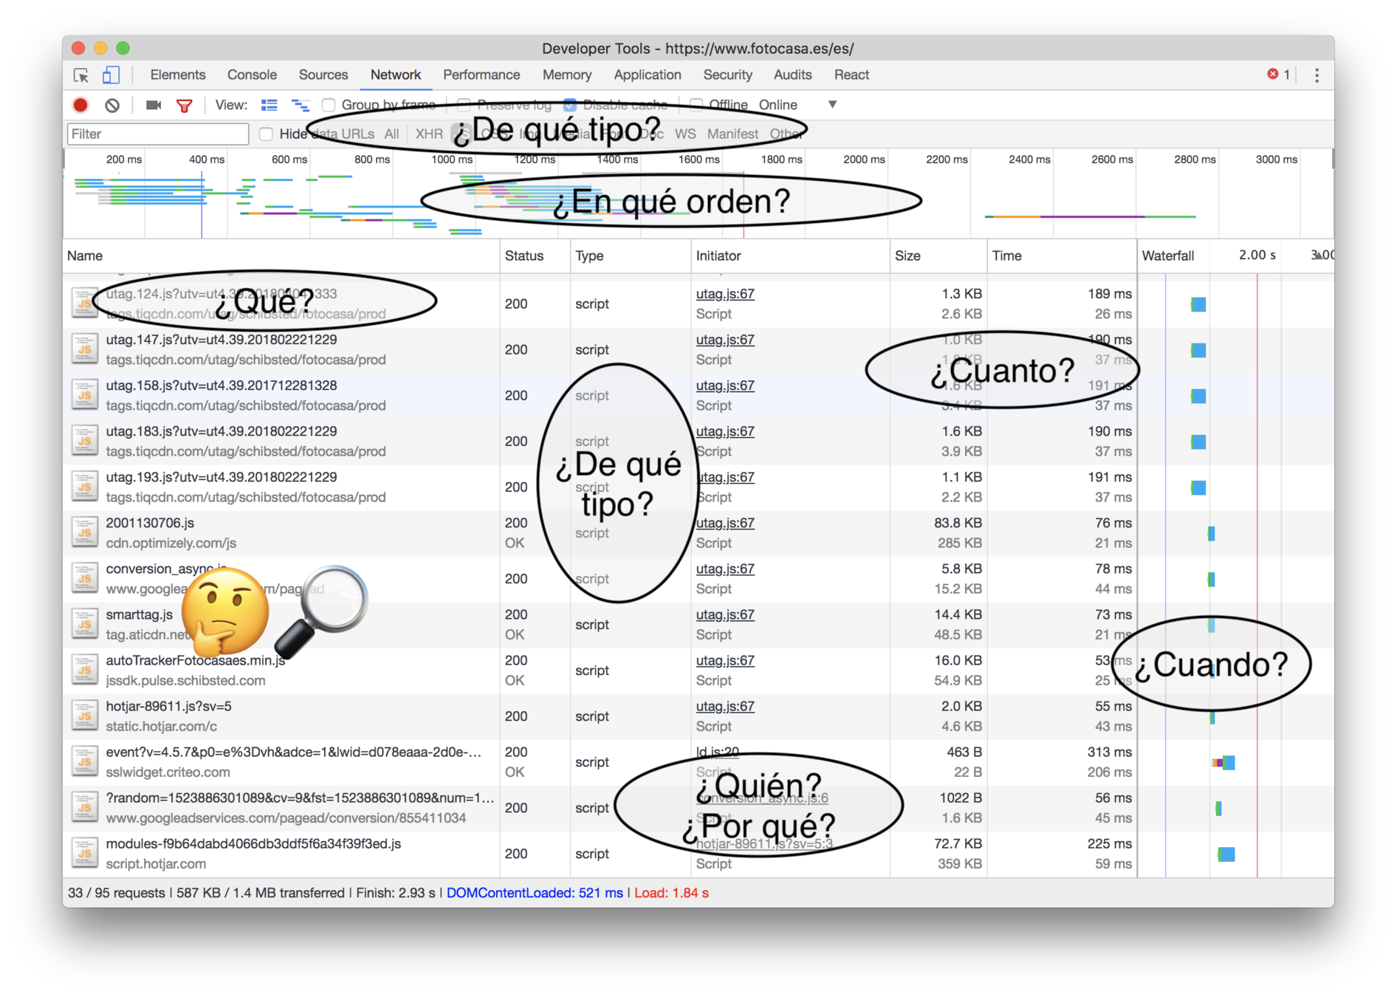This screenshot has height=997, width=1397.
Task: Open the Performance tab
Action: point(481,75)
